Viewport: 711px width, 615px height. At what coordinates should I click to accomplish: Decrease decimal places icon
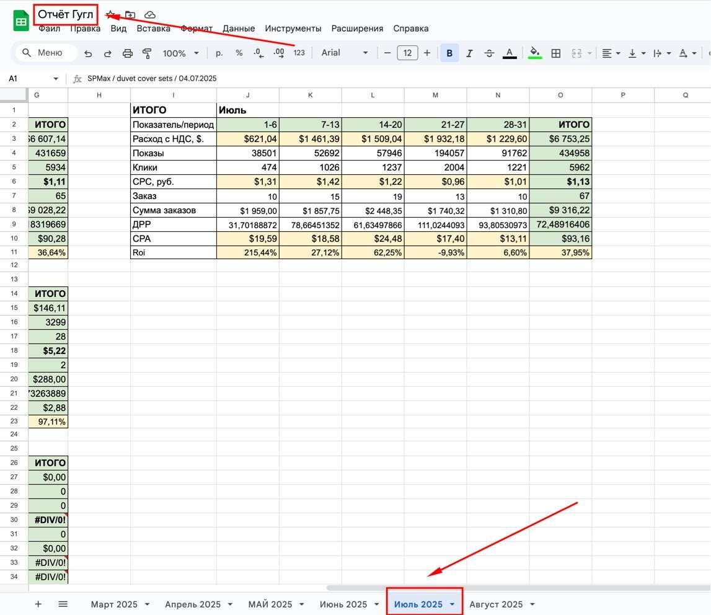click(258, 53)
